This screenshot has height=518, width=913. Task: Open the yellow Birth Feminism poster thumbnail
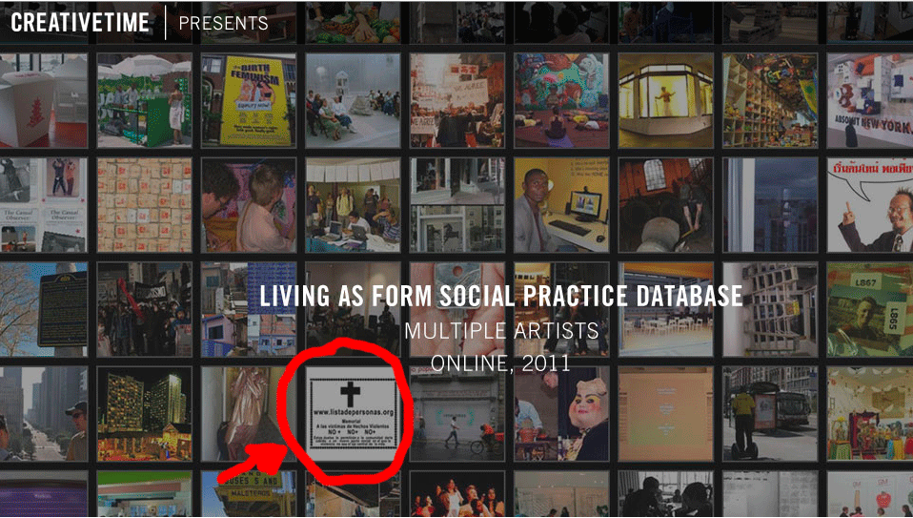point(249,100)
